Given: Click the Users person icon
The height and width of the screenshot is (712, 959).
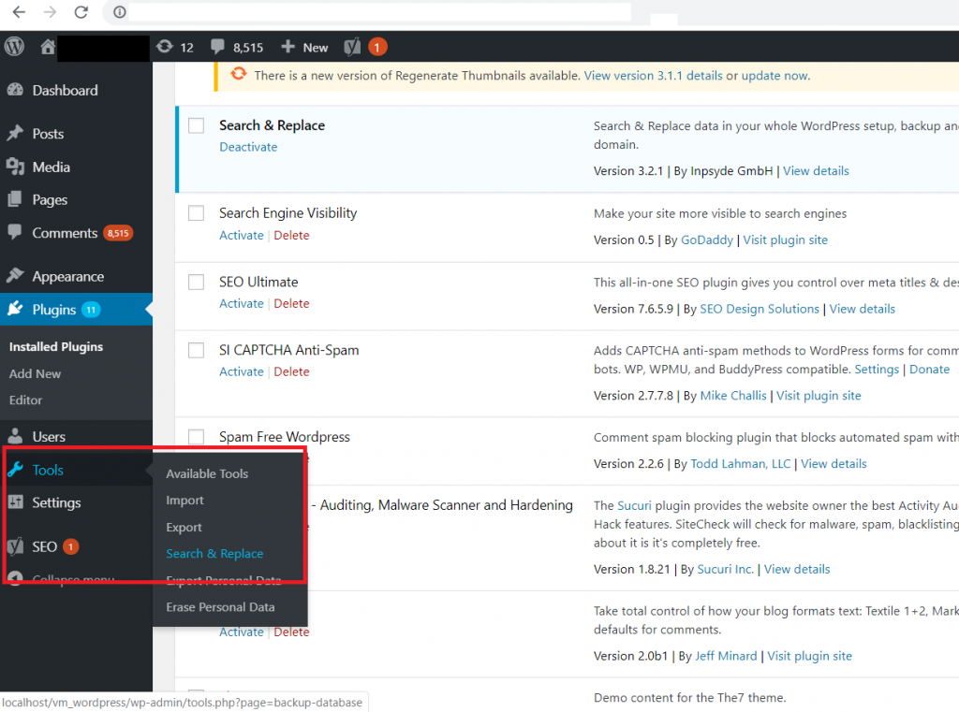Looking at the screenshot, I should (x=15, y=436).
